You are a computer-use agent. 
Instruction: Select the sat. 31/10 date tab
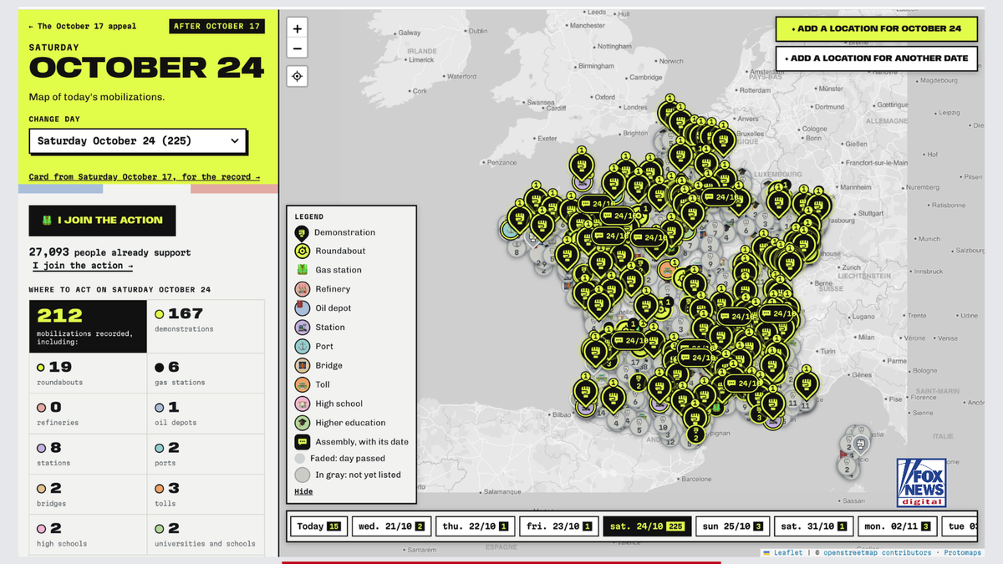(x=813, y=526)
